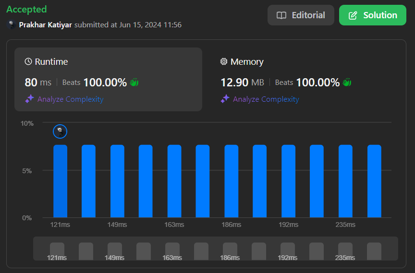Analyze Complexity for Memory
The image size is (415, 273).
(x=266, y=99)
